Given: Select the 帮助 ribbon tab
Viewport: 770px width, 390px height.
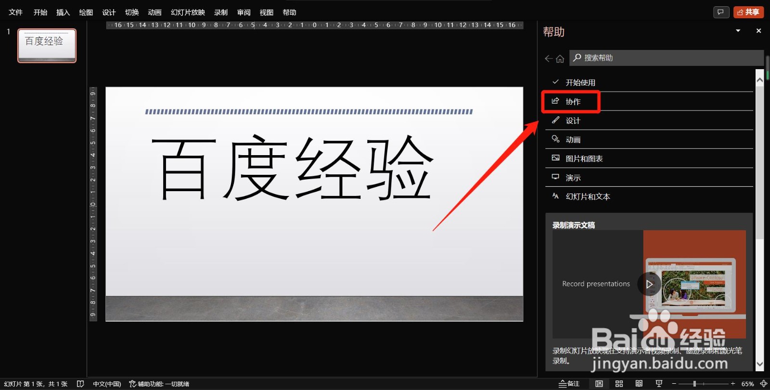Looking at the screenshot, I should pos(289,12).
